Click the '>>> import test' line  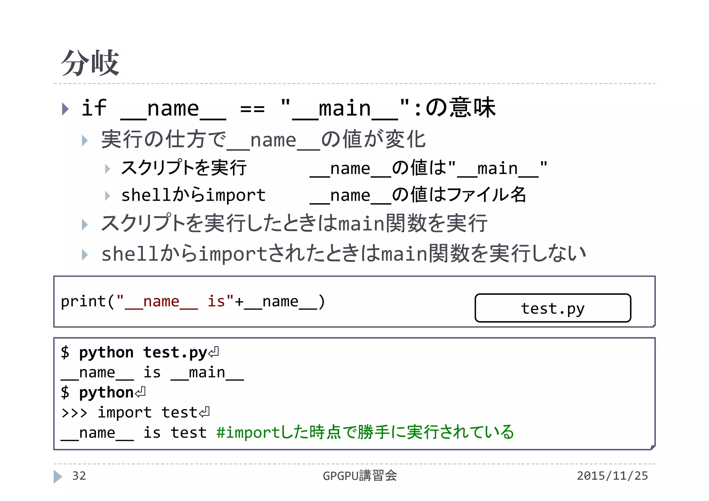[x=135, y=412]
